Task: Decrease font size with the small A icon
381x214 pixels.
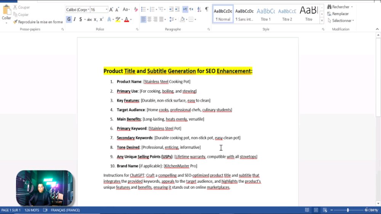Action: click(x=117, y=10)
